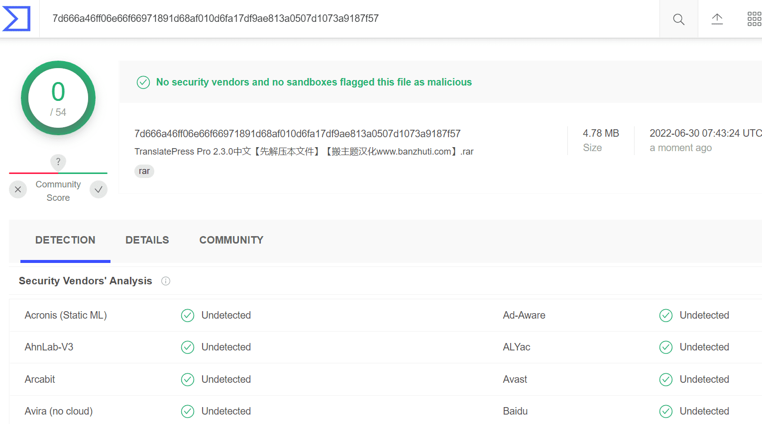Click the 0 / 54 detection score circle
The width and height of the screenshot is (762, 424).
(x=58, y=98)
